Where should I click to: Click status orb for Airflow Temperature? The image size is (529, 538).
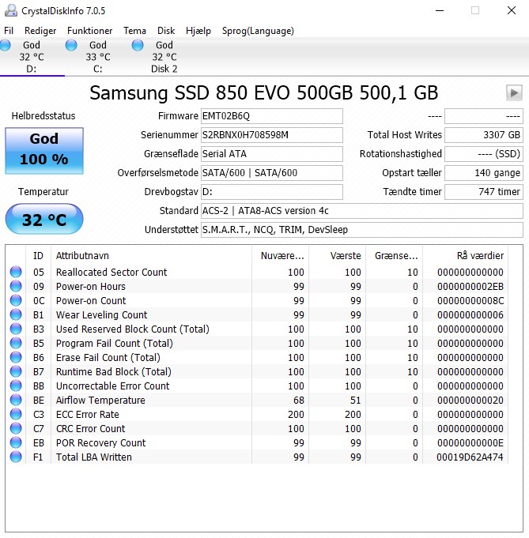pyautogui.click(x=16, y=400)
